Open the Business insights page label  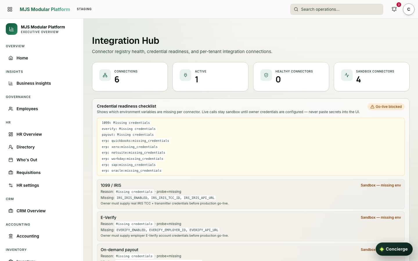click(x=34, y=83)
